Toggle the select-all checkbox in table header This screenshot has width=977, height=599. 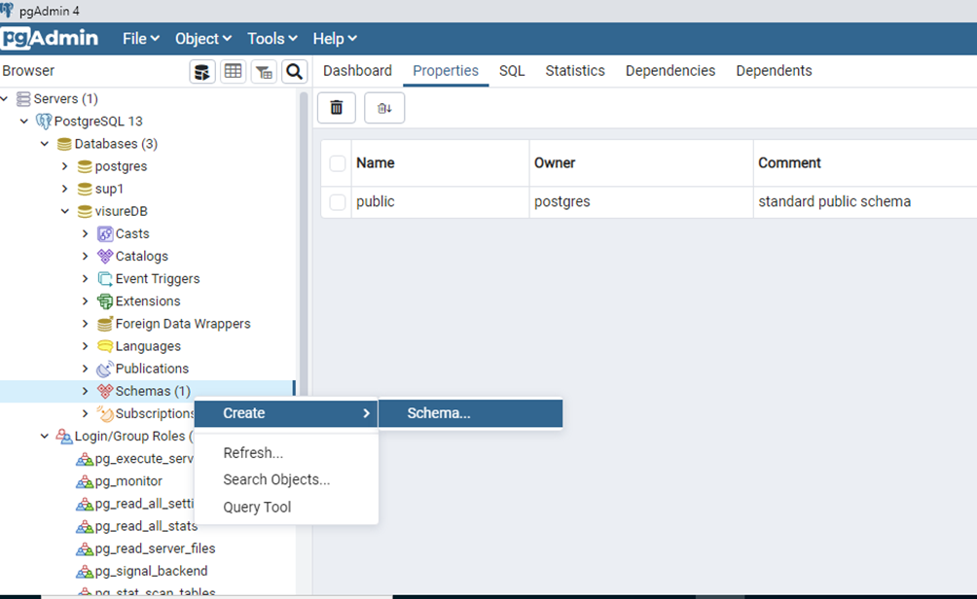(x=337, y=163)
